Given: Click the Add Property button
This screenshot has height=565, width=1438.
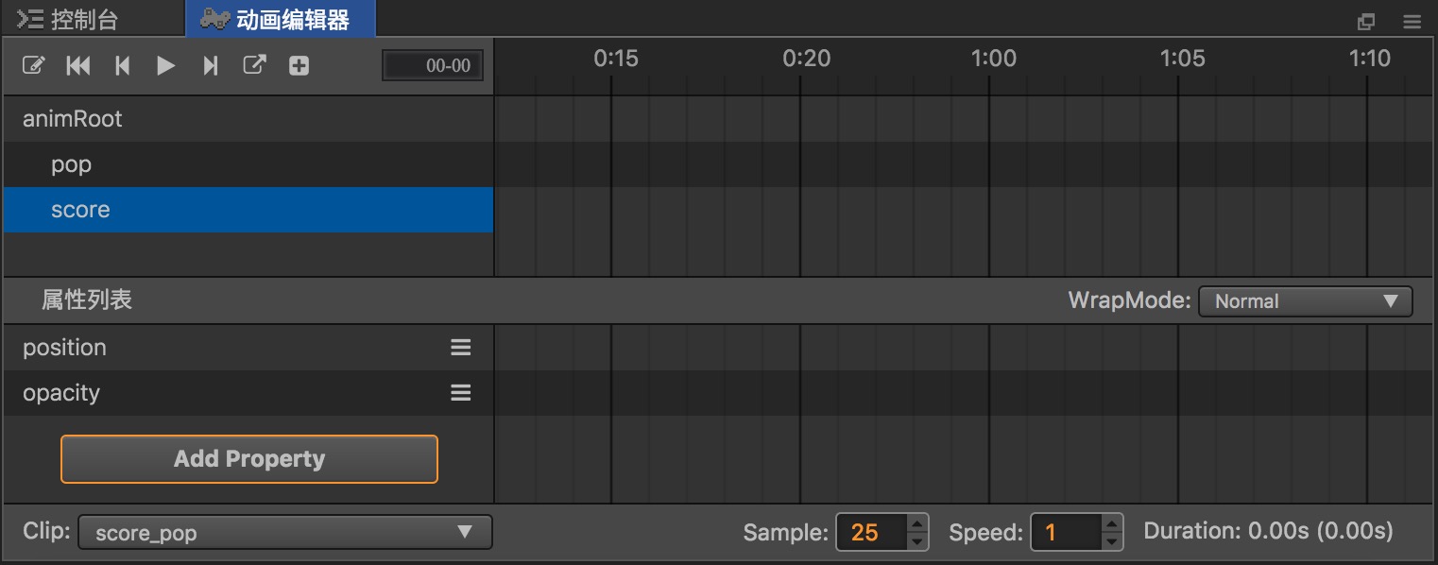Looking at the screenshot, I should coord(249,459).
